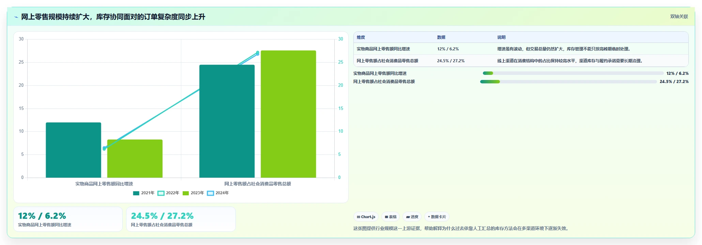This screenshot has height=245, width=702.
Task: Open the 24.5% / 27.2% stat card
Action: click(x=181, y=219)
